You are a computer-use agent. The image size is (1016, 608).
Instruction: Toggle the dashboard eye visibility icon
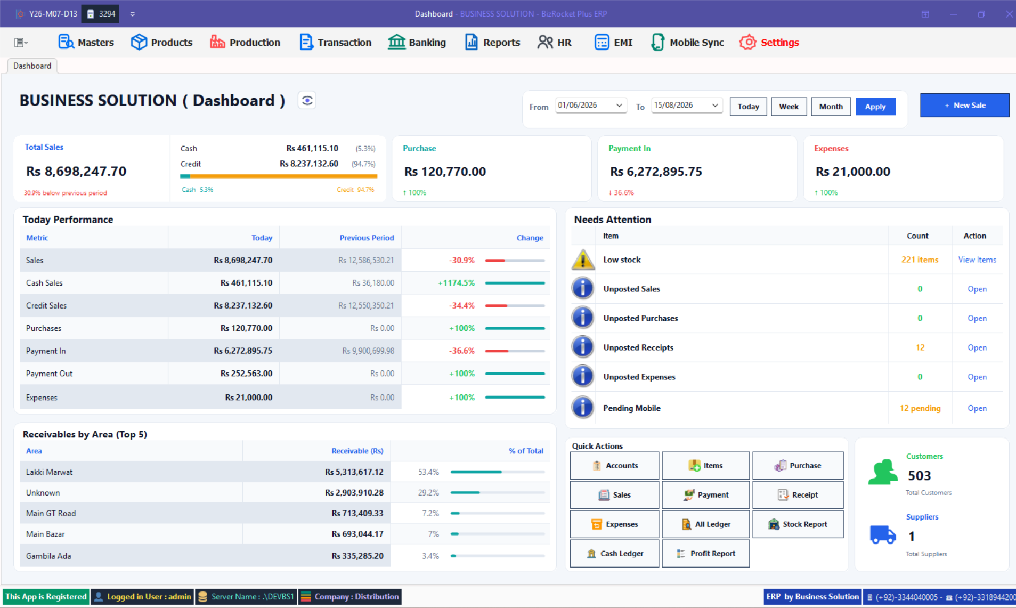(x=307, y=100)
